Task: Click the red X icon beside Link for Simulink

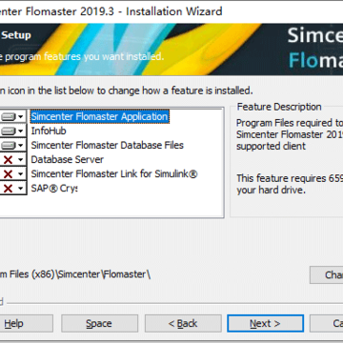Action: pyautogui.click(x=8, y=174)
